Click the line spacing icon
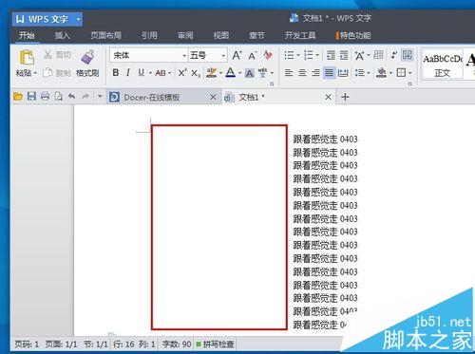This screenshot has width=475, height=354. (x=360, y=73)
